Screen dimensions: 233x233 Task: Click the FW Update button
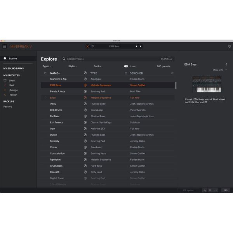pos(188,190)
